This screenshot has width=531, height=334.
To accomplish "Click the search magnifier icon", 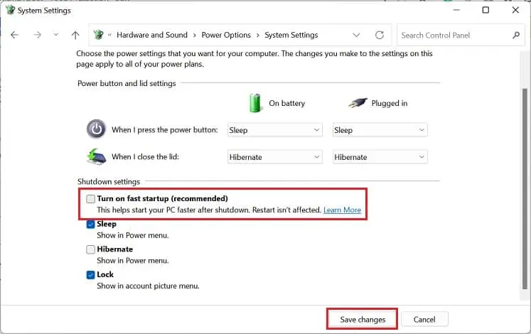I will pos(516,35).
